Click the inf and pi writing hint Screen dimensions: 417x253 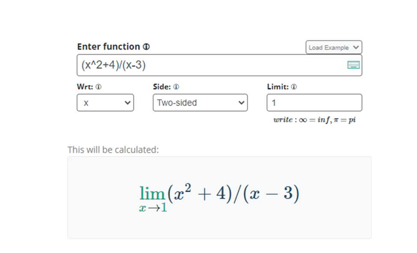point(314,120)
